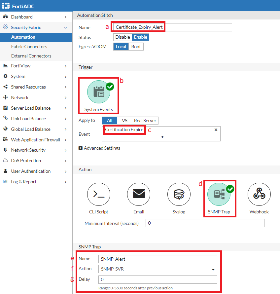
Task: Choose the Syslog action icon
Action: pos(179,194)
